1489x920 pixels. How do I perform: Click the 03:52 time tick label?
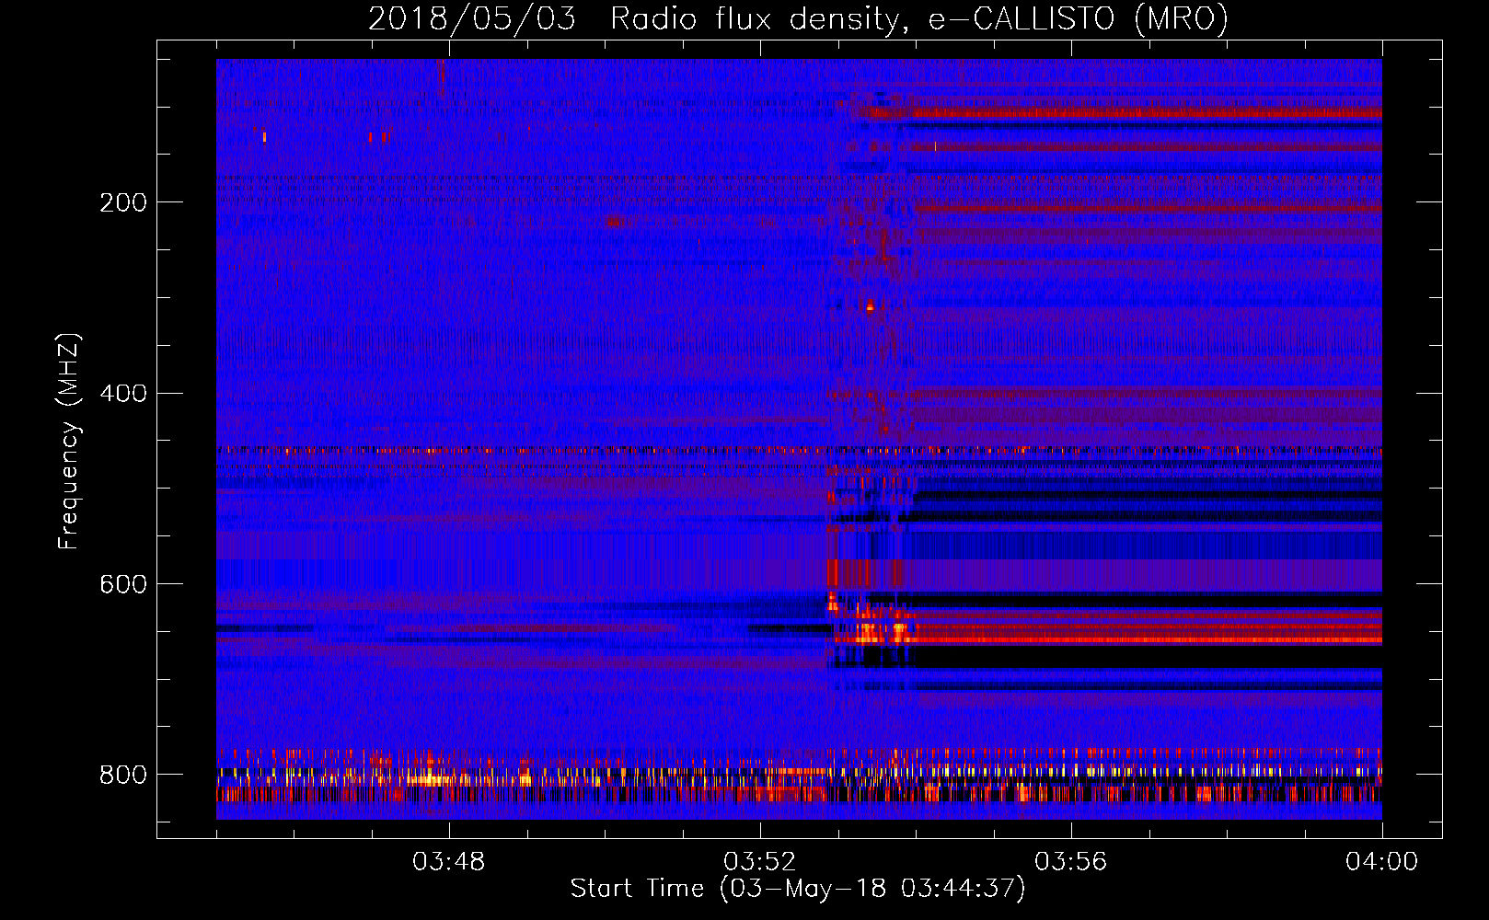click(759, 862)
